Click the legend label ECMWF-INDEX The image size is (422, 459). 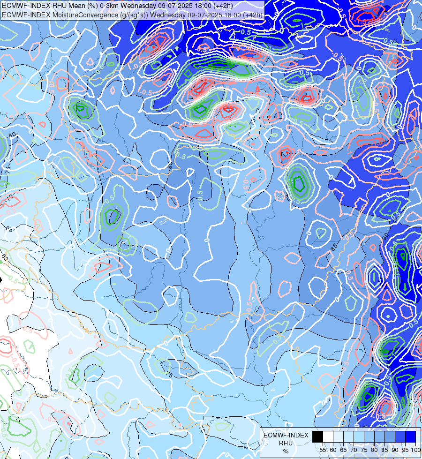pos(286,435)
